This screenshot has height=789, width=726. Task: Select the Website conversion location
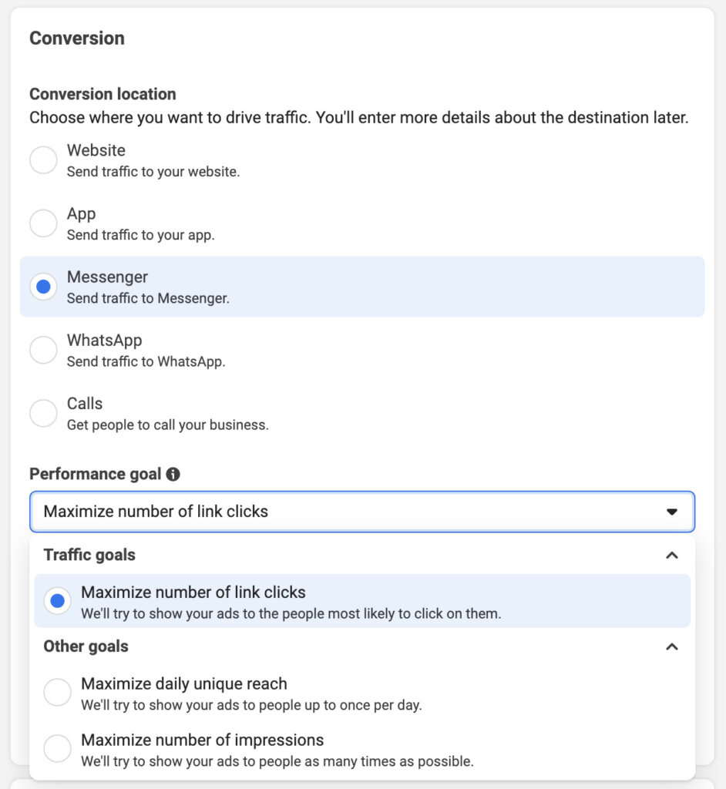[x=43, y=159]
